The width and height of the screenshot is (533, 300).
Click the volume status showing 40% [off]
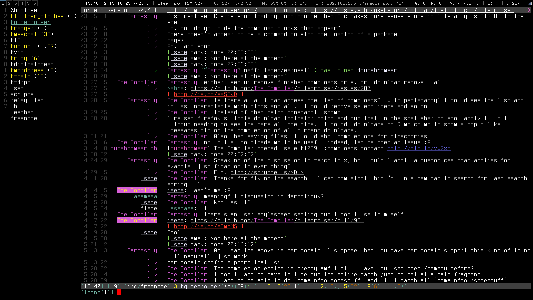click(x=464, y=3)
